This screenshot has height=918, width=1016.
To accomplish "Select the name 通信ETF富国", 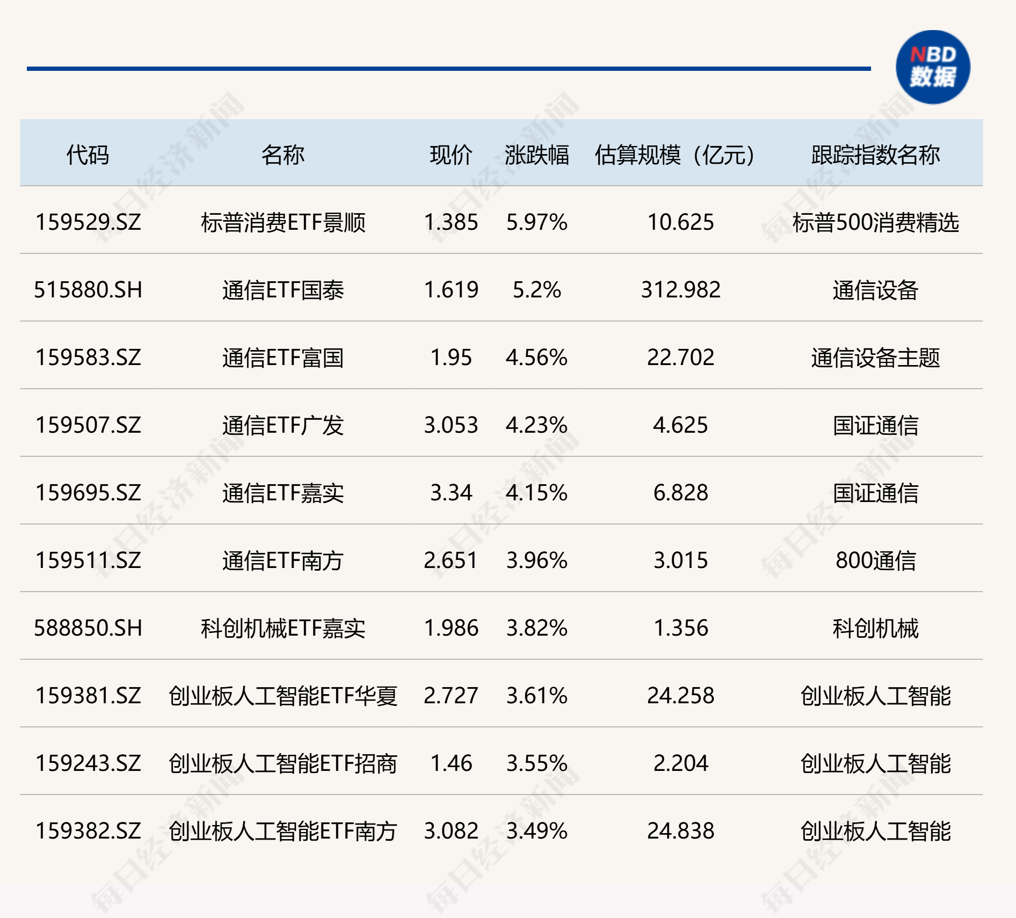I will tap(283, 358).
